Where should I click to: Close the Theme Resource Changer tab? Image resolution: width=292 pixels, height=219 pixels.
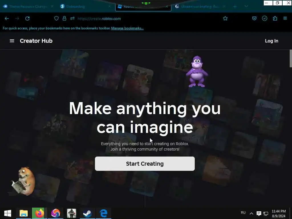pyautogui.click(x=52, y=6)
